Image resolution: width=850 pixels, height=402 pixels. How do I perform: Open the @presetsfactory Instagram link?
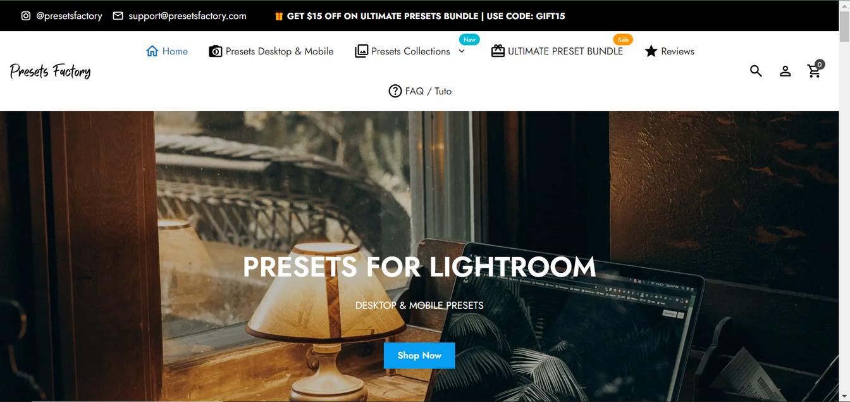coord(69,16)
